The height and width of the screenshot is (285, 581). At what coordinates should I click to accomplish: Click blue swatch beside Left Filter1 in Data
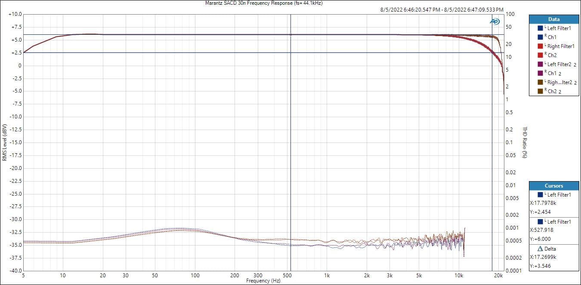coord(540,28)
